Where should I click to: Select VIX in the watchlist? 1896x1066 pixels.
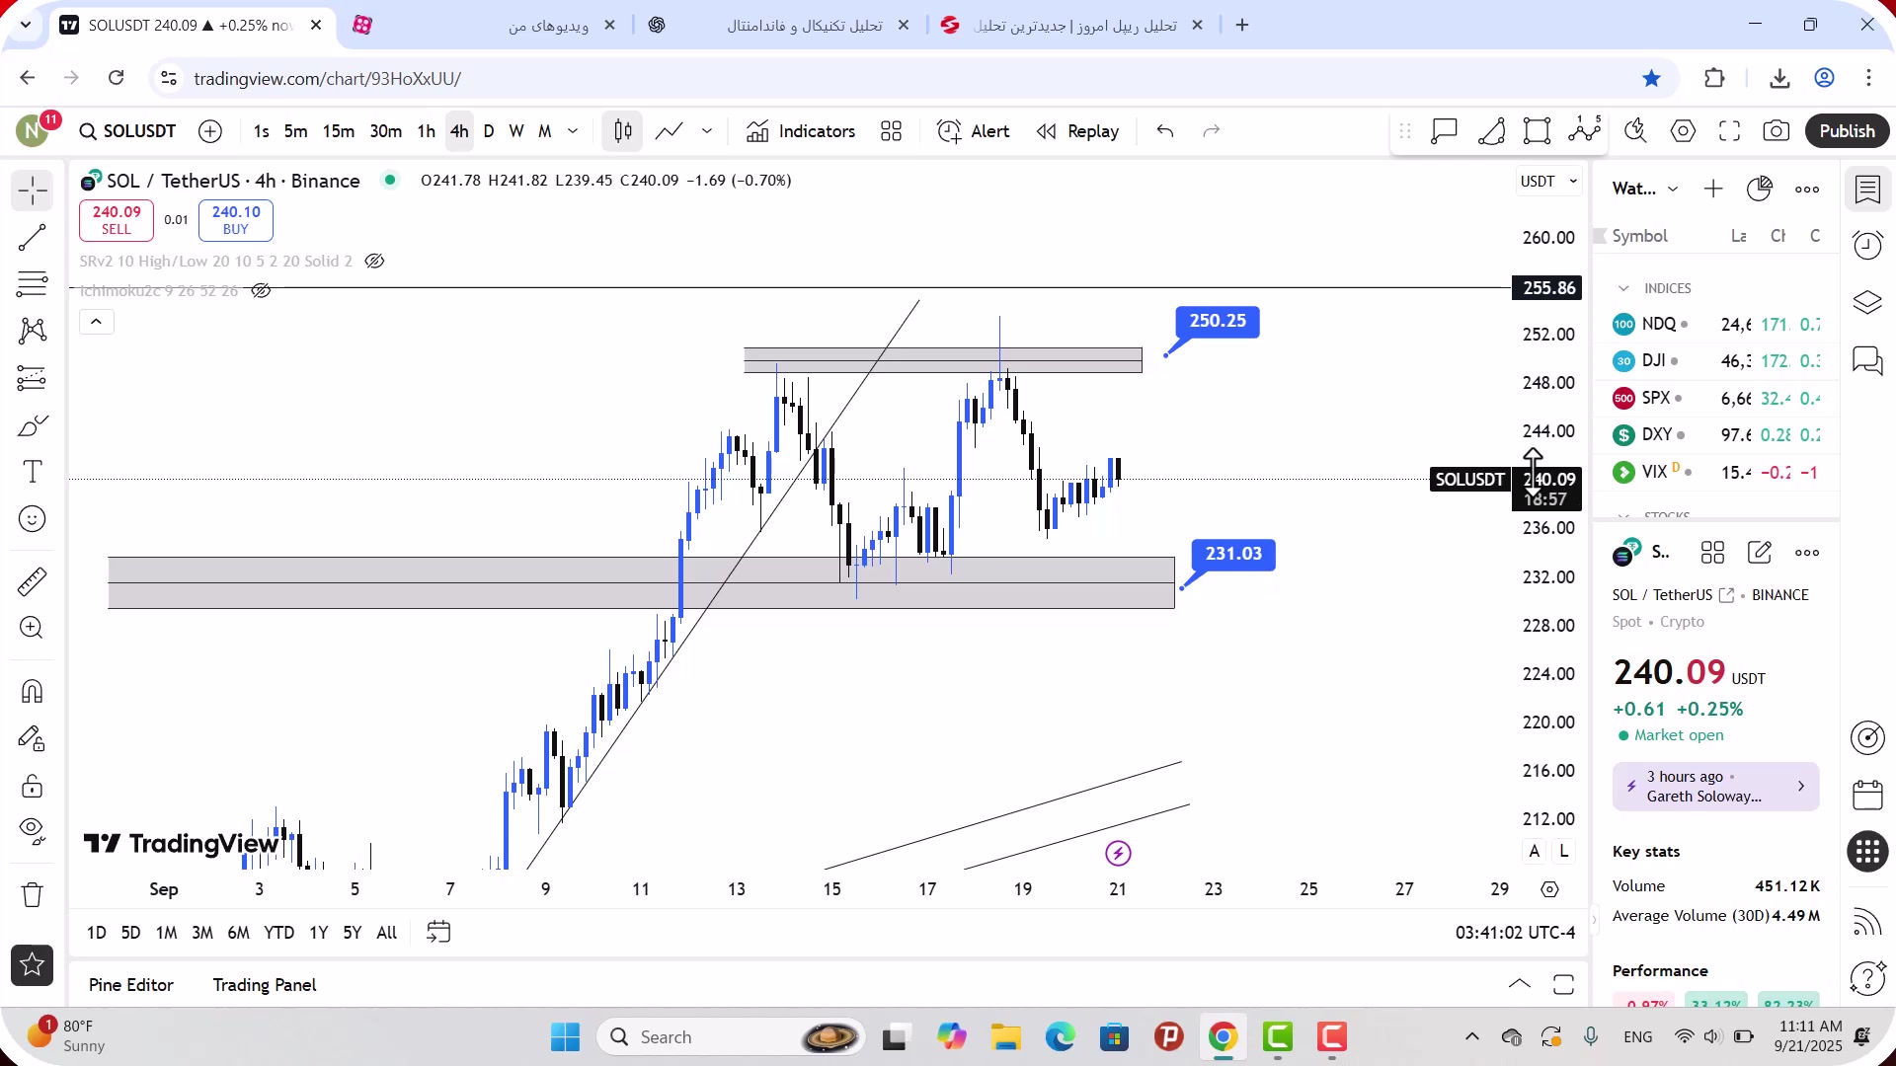pos(1716,473)
